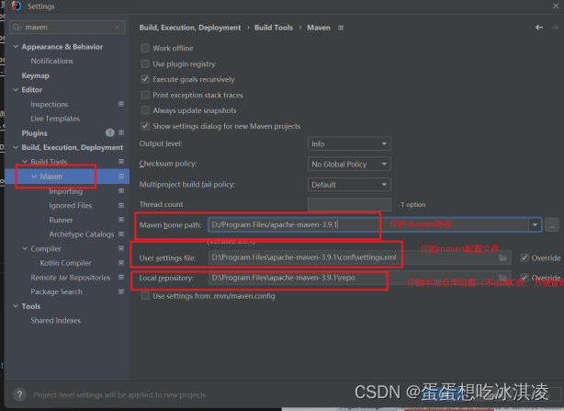Viewport: 564px width, 411px height.
Task: Click Build Tools in the breadcrumb
Action: pyautogui.click(x=274, y=28)
